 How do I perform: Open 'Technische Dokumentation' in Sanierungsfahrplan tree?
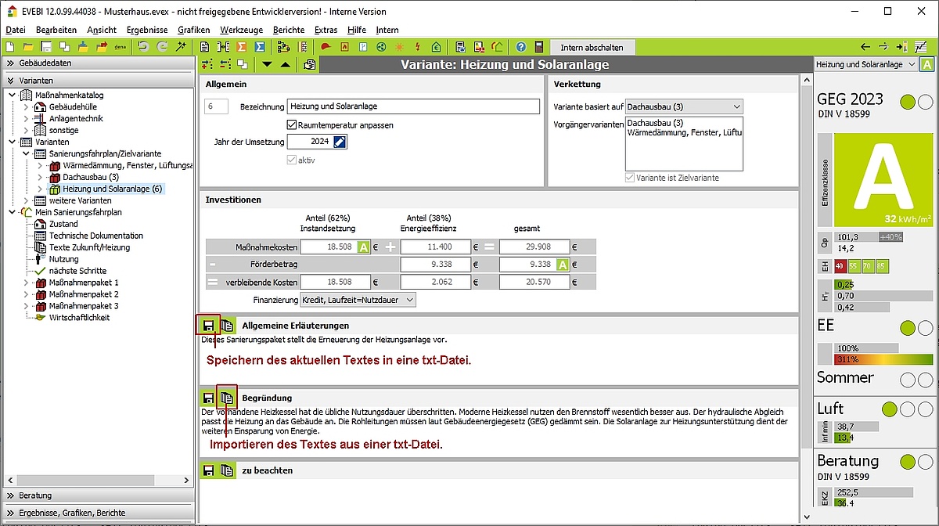pyautogui.click(x=96, y=236)
